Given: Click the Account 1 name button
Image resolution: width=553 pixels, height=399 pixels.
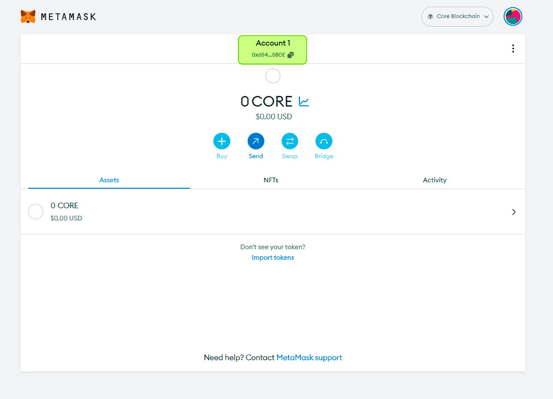Looking at the screenshot, I should (x=273, y=44).
